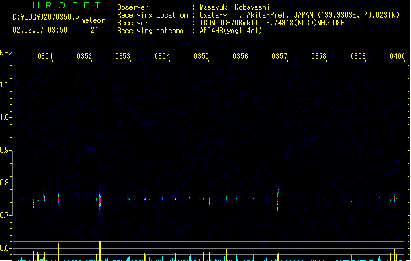Click the Receiving antenna label

pos(150,31)
